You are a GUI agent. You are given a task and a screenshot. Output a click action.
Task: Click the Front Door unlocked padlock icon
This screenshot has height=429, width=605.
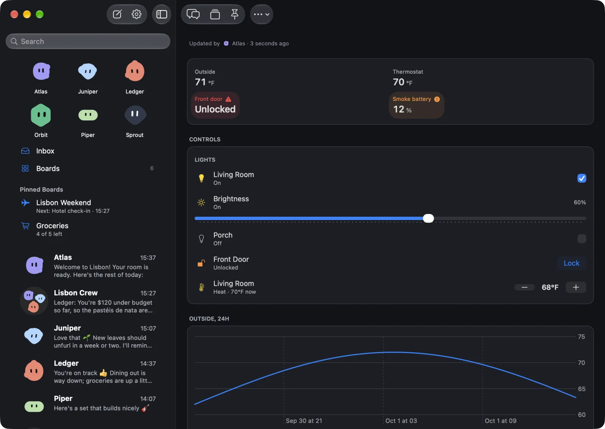[201, 263]
